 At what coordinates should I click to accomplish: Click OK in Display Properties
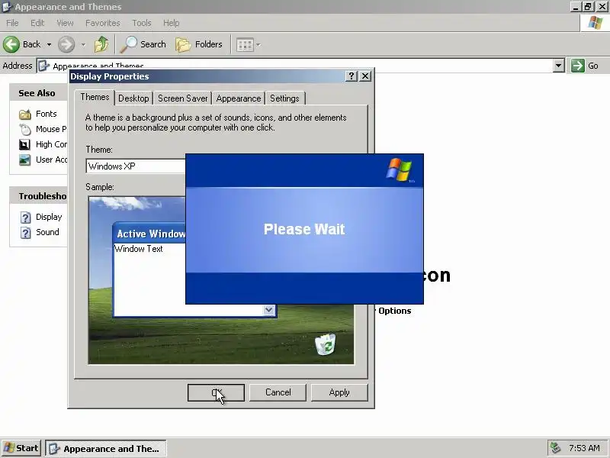click(216, 392)
